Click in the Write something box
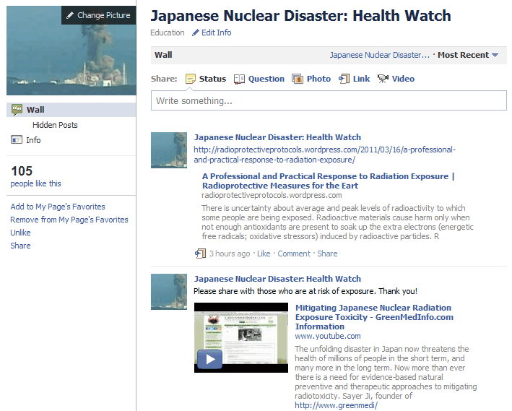Screen dimensions: 512x411 pos(329,100)
